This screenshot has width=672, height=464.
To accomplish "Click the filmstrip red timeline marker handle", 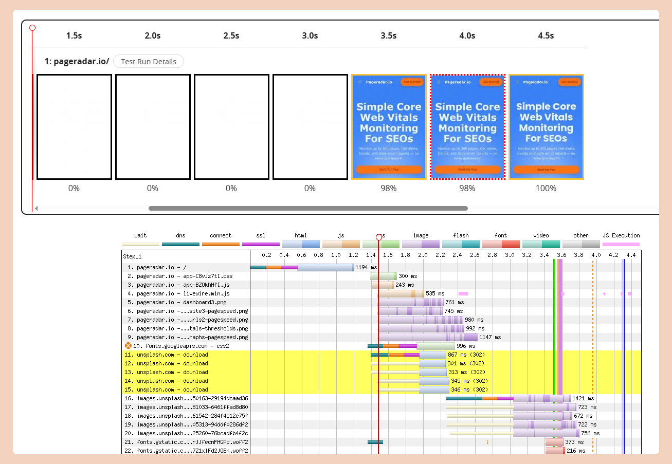I will click(32, 28).
